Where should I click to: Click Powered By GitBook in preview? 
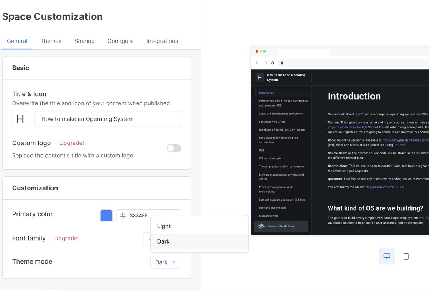281,226
